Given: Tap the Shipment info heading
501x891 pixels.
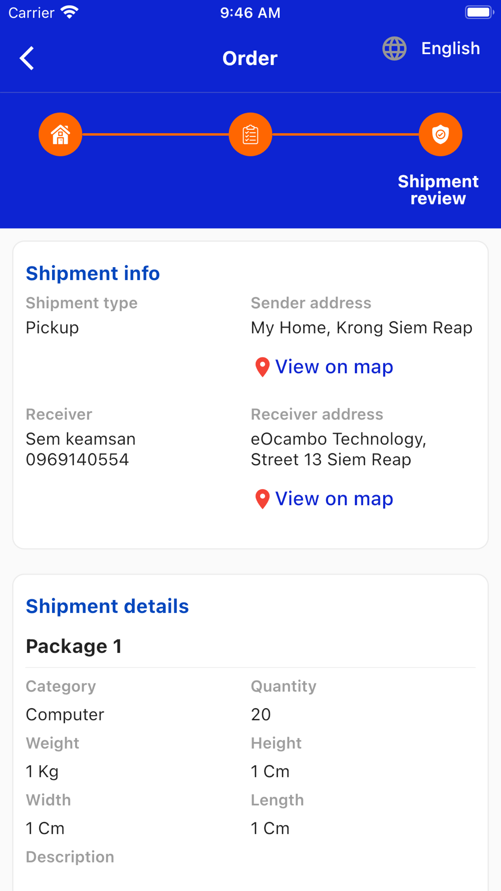Looking at the screenshot, I should (x=93, y=273).
